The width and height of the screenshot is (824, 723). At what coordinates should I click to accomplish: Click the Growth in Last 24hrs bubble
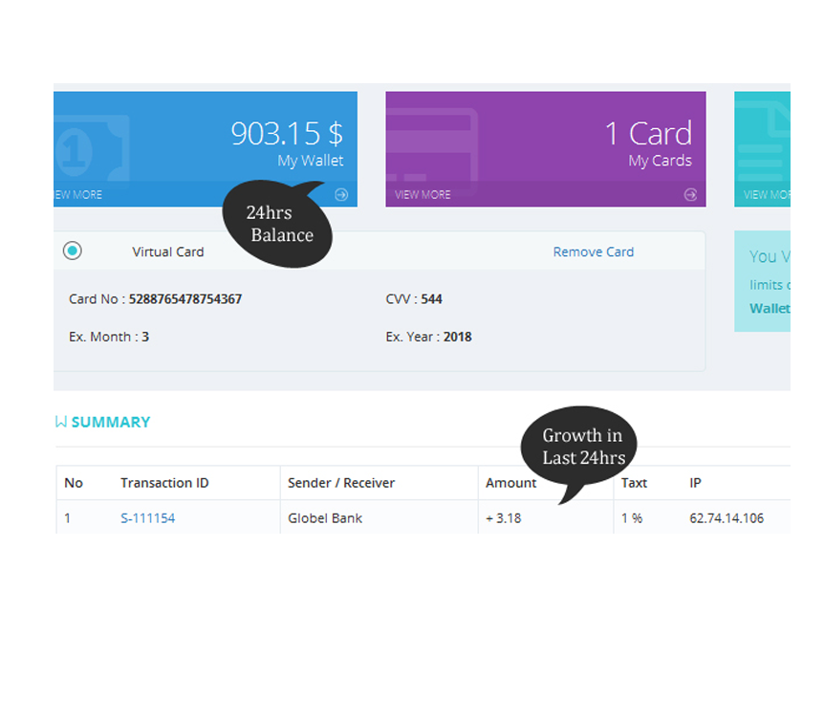point(581,448)
